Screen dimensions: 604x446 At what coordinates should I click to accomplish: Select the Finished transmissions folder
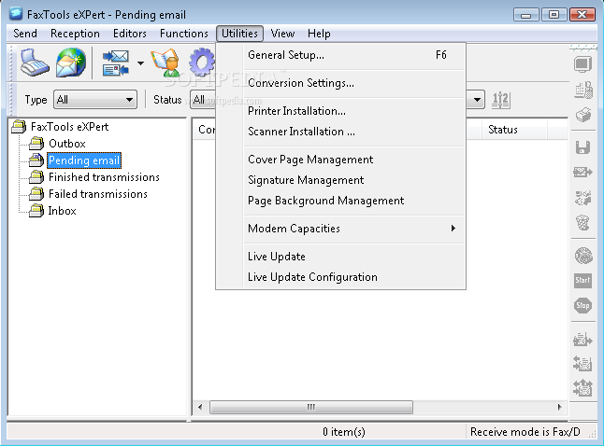[104, 177]
